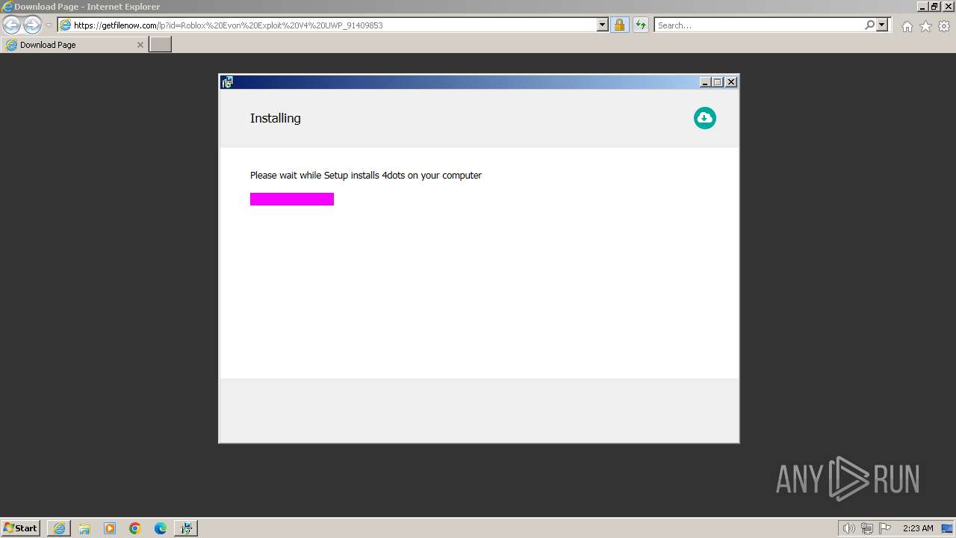Close the Download Page tab
956x538 pixels.
(x=140, y=45)
